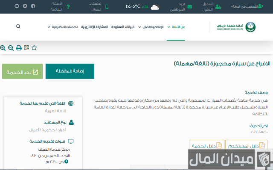Click the monitor service-channels icon
The height and width of the screenshot is (170, 273).
coord(71,141)
